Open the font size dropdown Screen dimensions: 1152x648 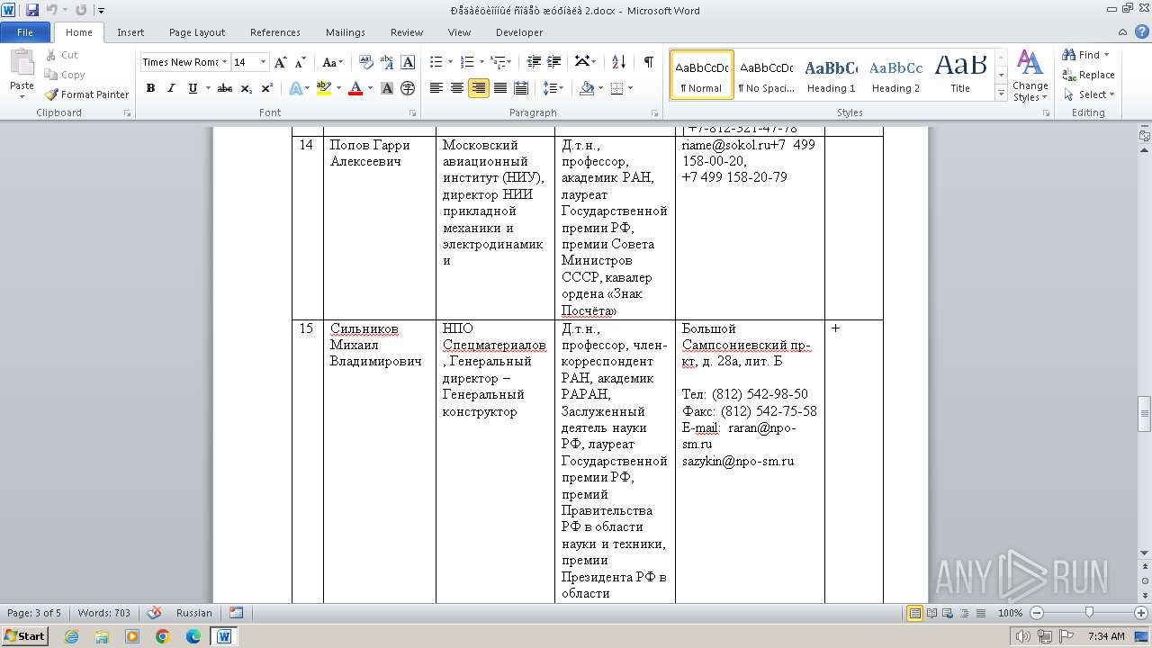click(x=263, y=62)
